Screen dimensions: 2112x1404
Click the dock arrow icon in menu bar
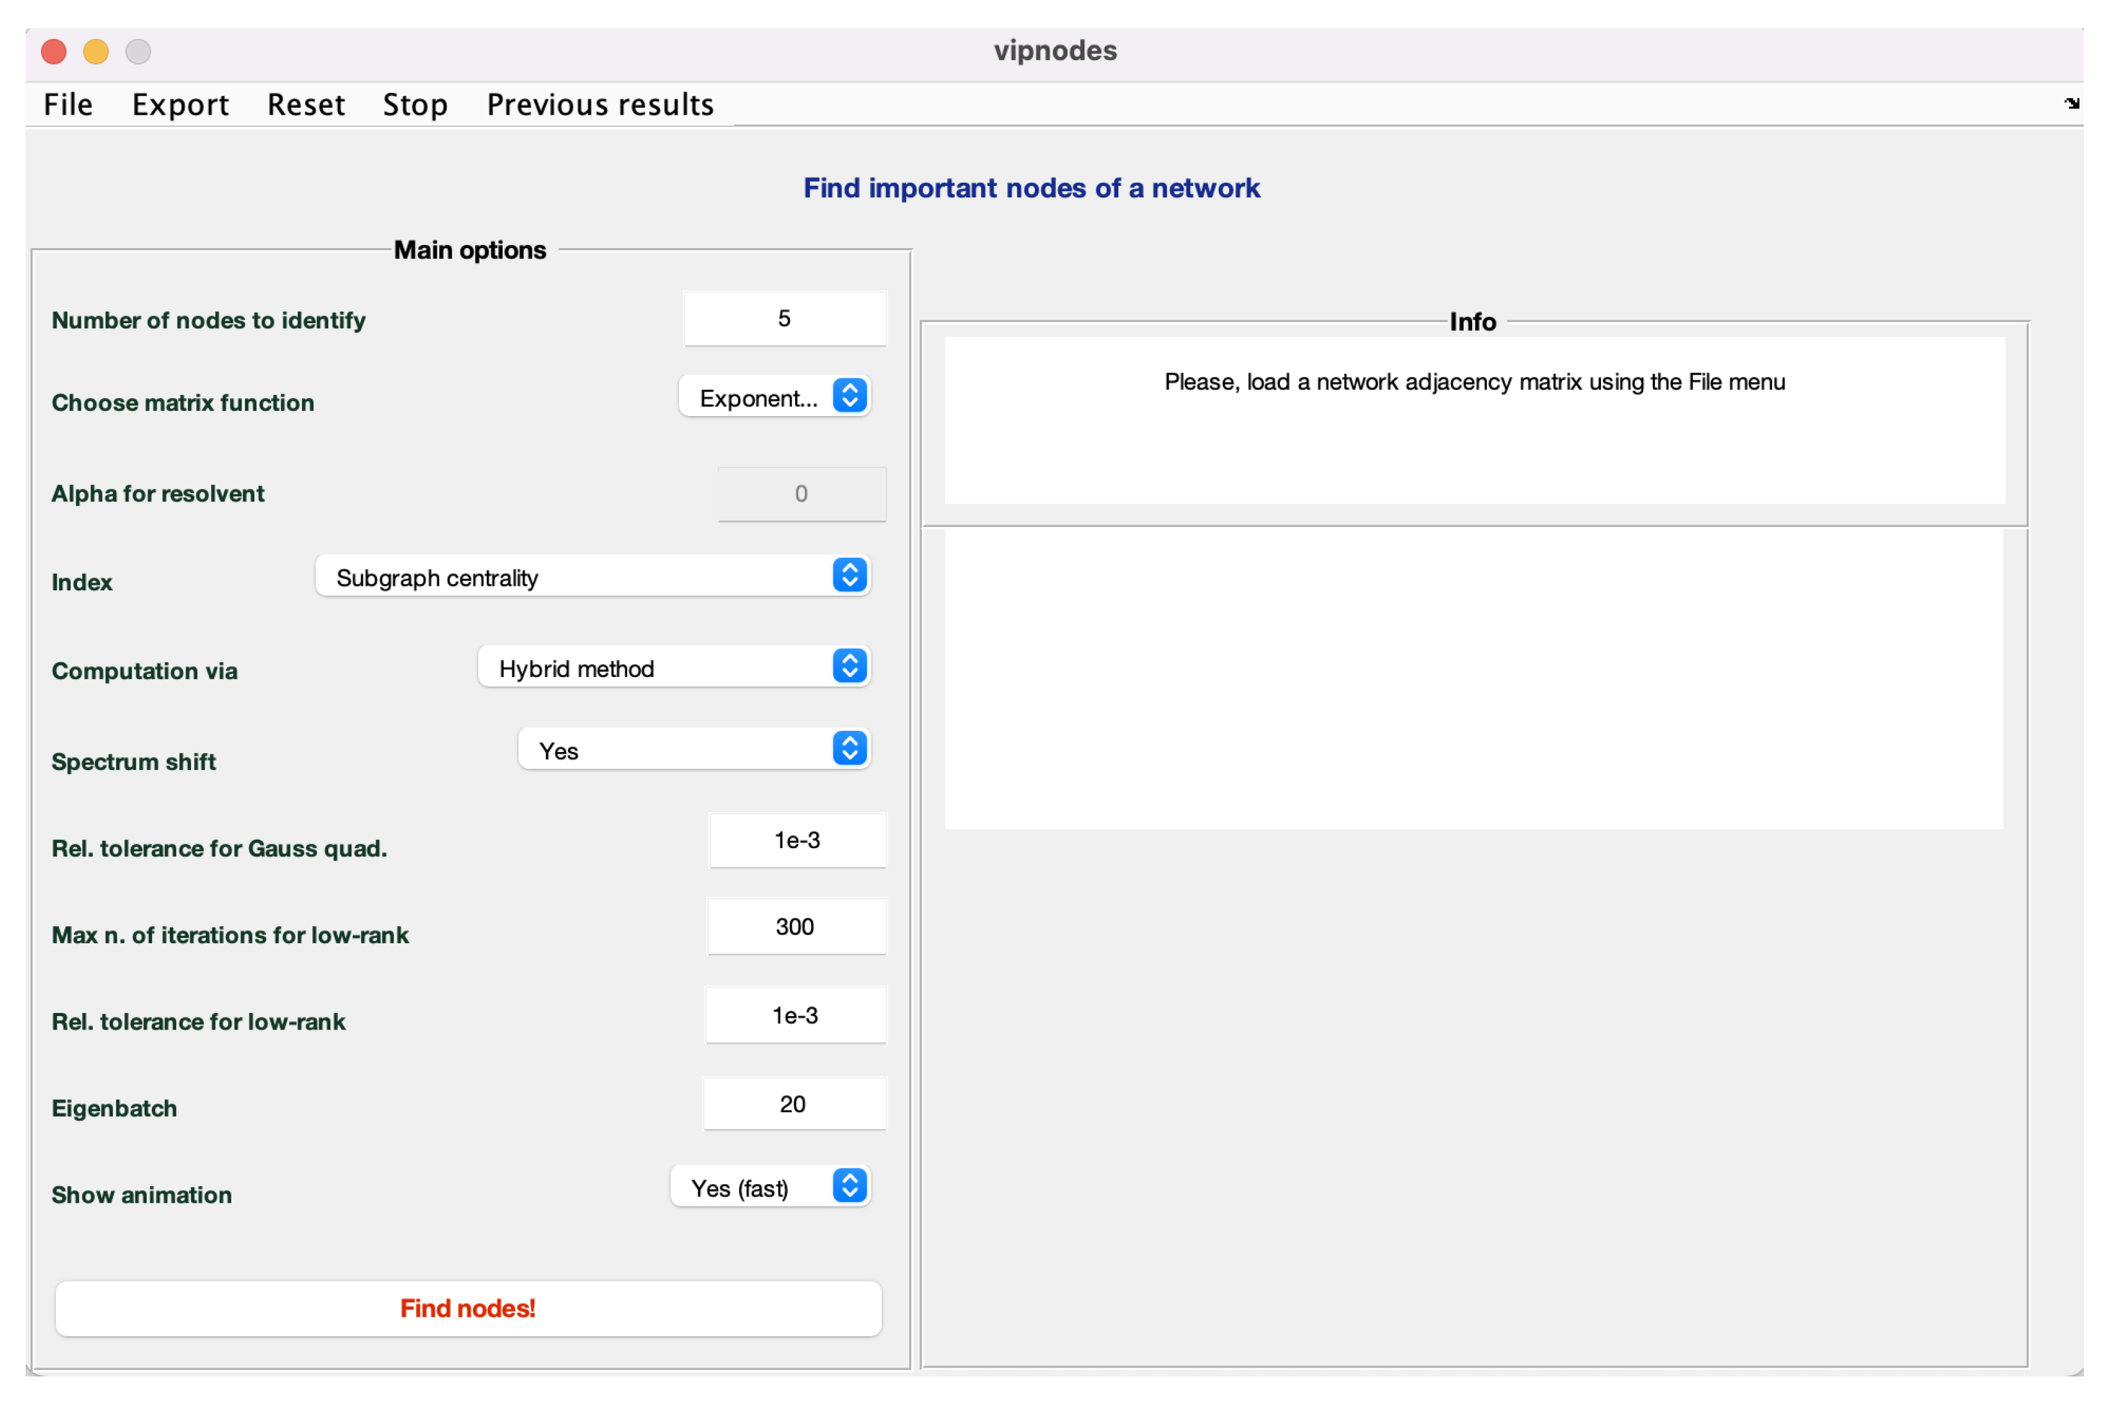pyautogui.click(x=2072, y=104)
